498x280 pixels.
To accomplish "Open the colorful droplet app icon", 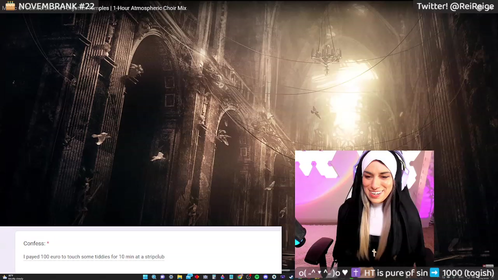I will coord(223,277).
